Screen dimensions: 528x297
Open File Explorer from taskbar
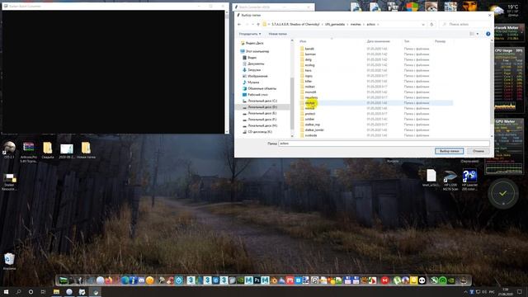56,291
